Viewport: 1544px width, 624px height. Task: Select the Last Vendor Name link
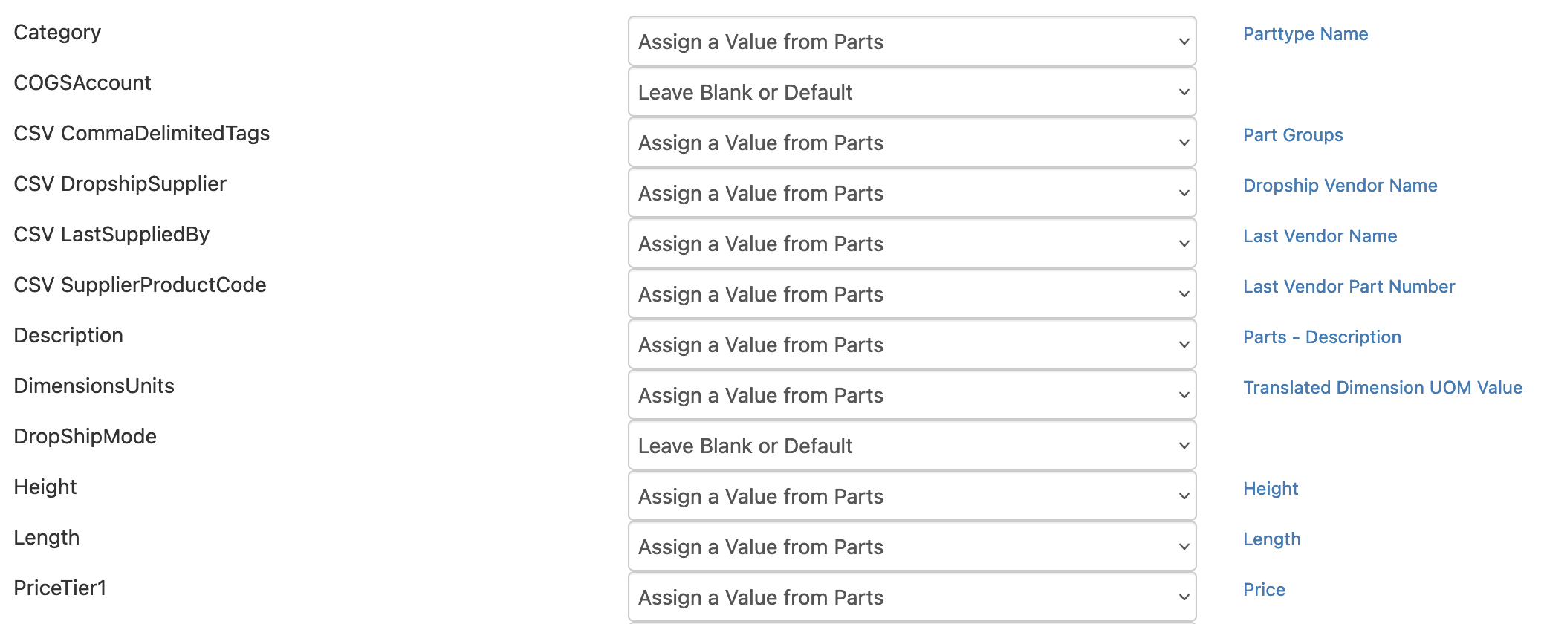1320,236
